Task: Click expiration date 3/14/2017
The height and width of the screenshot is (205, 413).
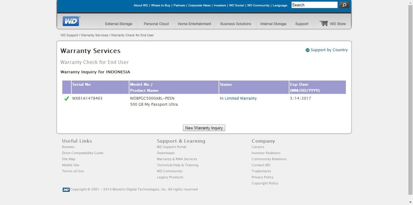Action: pos(300,98)
